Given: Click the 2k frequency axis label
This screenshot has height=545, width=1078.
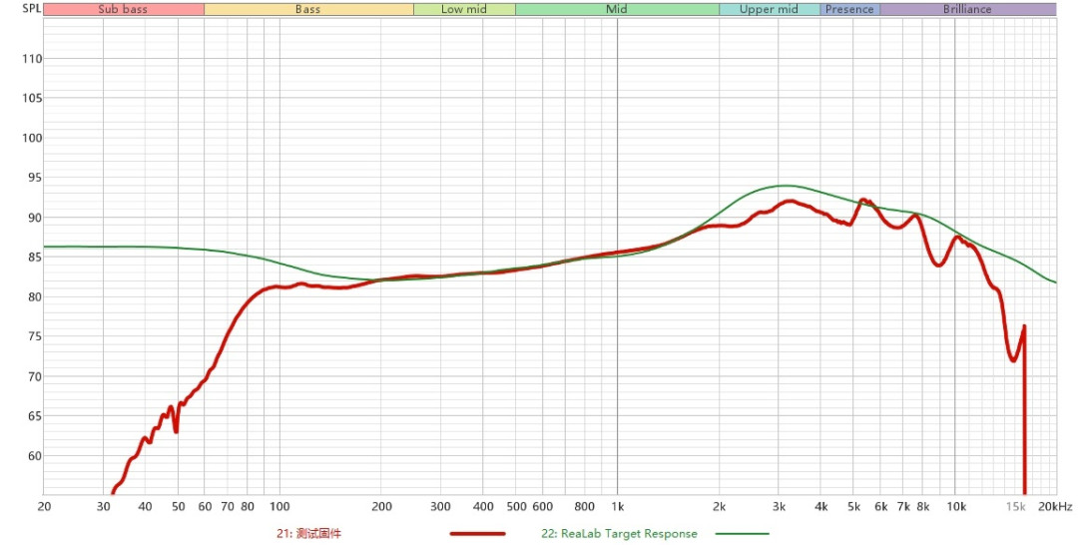Looking at the screenshot, I should tap(719, 507).
